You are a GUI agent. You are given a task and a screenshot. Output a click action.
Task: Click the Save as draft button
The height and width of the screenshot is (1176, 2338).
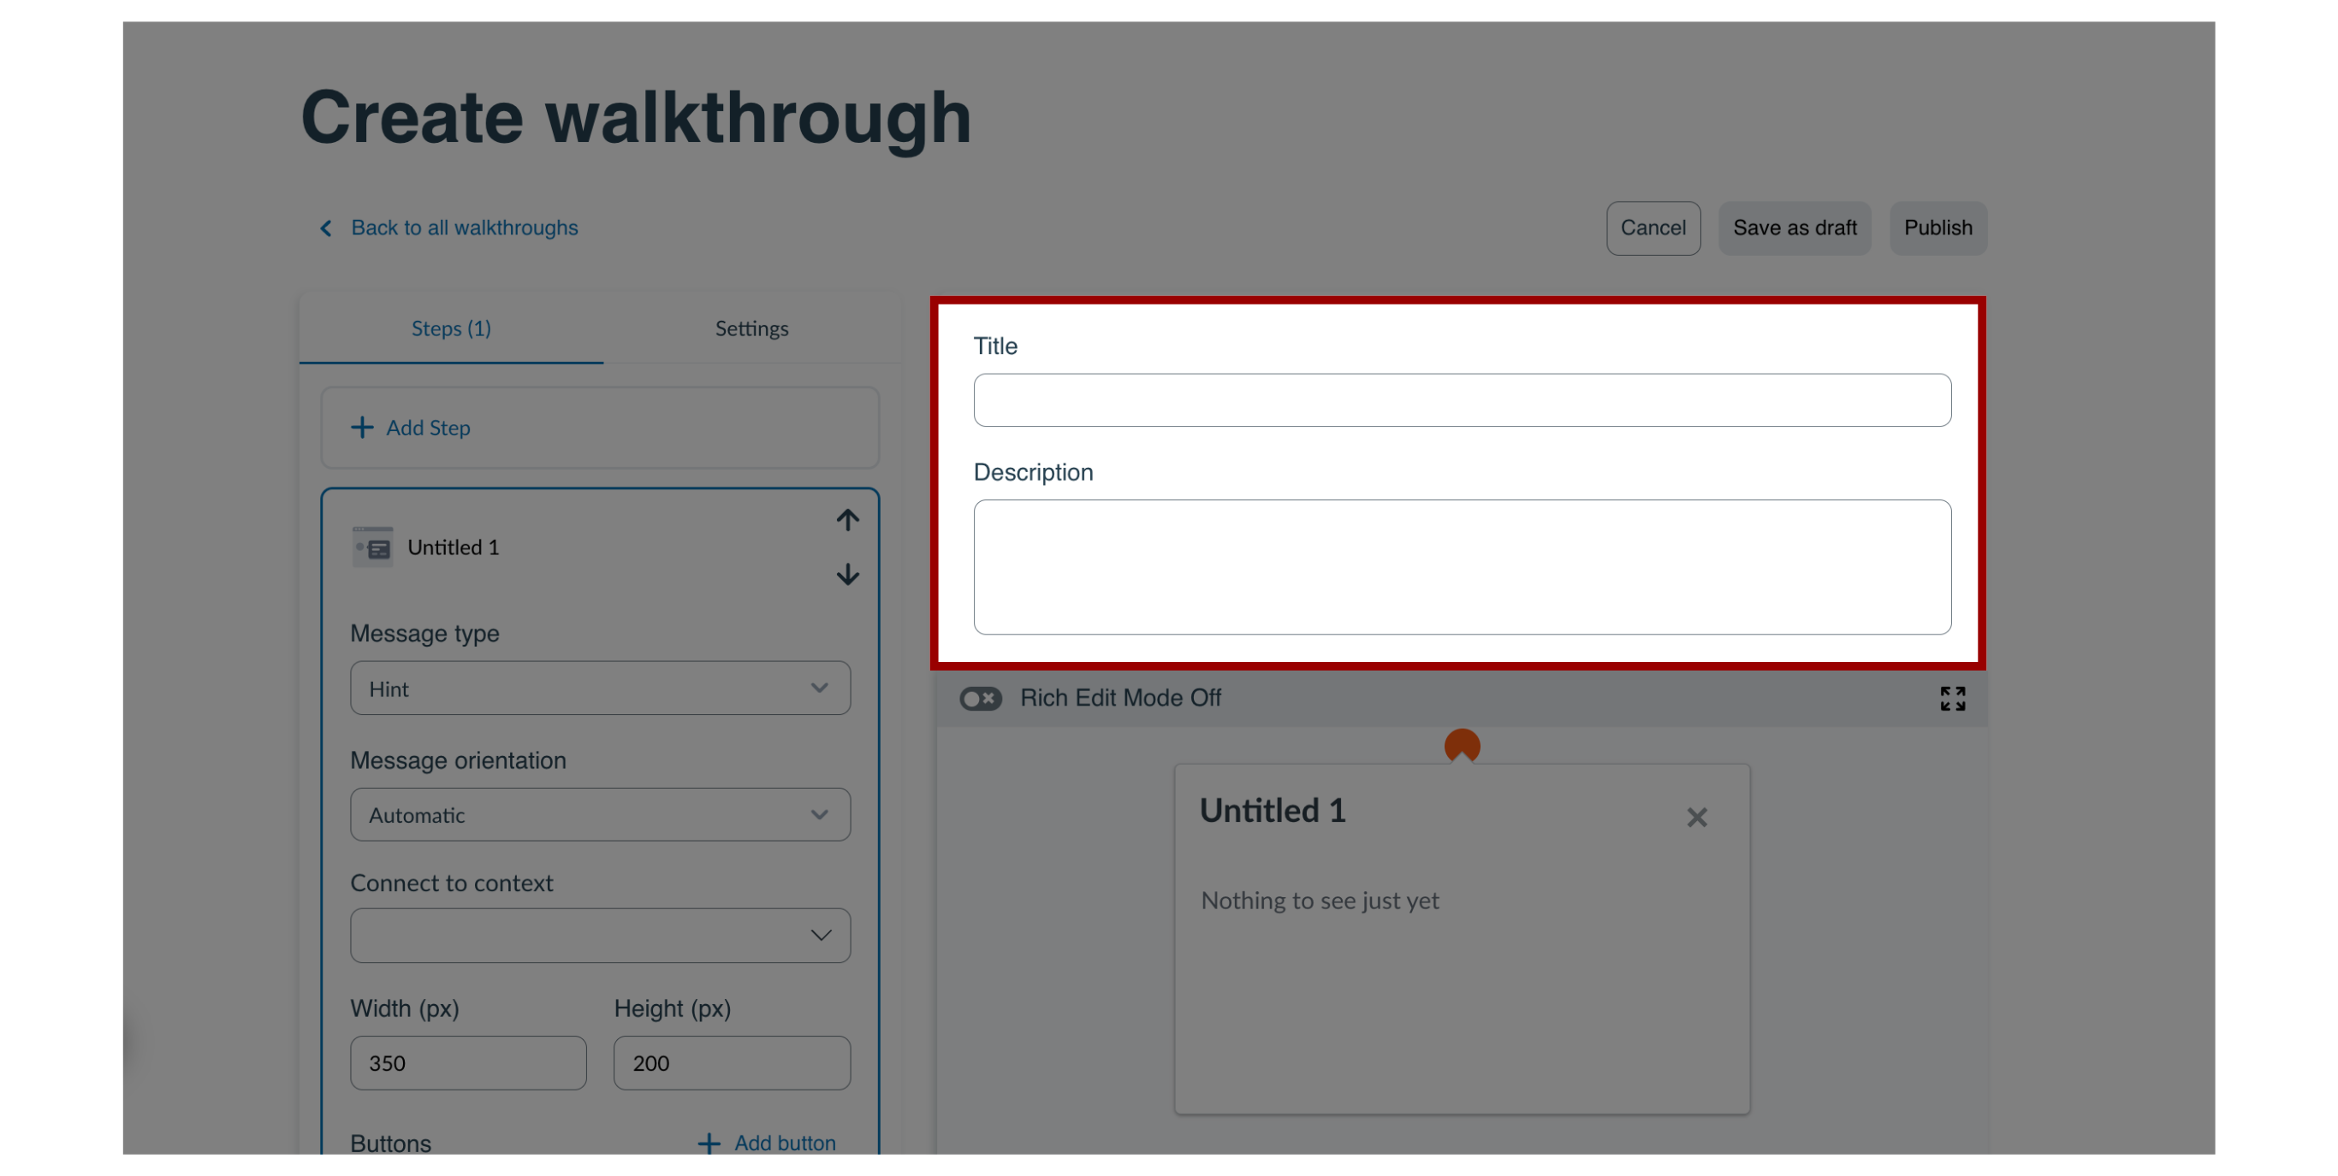click(x=1796, y=227)
